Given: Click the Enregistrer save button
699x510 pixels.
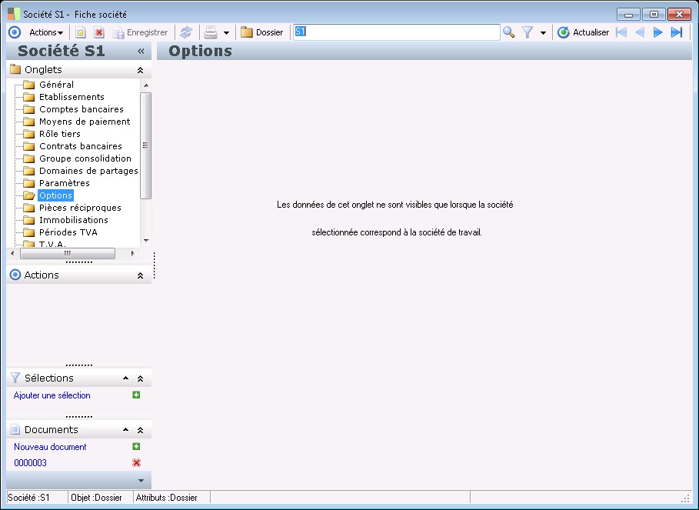Looking at the screenshot, I should [140, 32].
